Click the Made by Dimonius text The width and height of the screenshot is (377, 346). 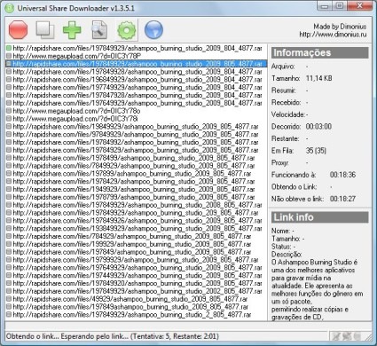pyautogui.click(x=340, y=27)
